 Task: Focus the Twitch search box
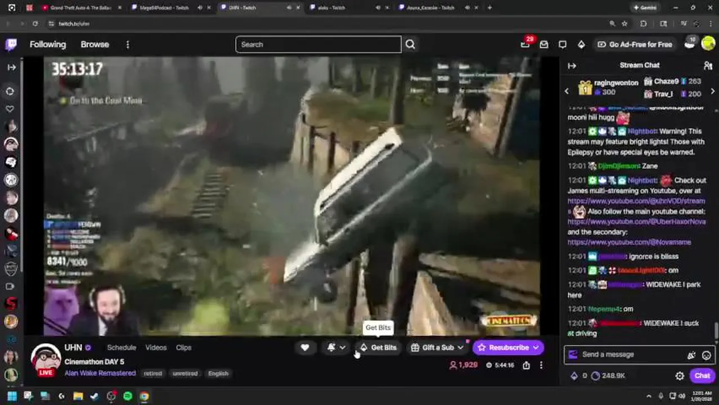click(318, 44)
